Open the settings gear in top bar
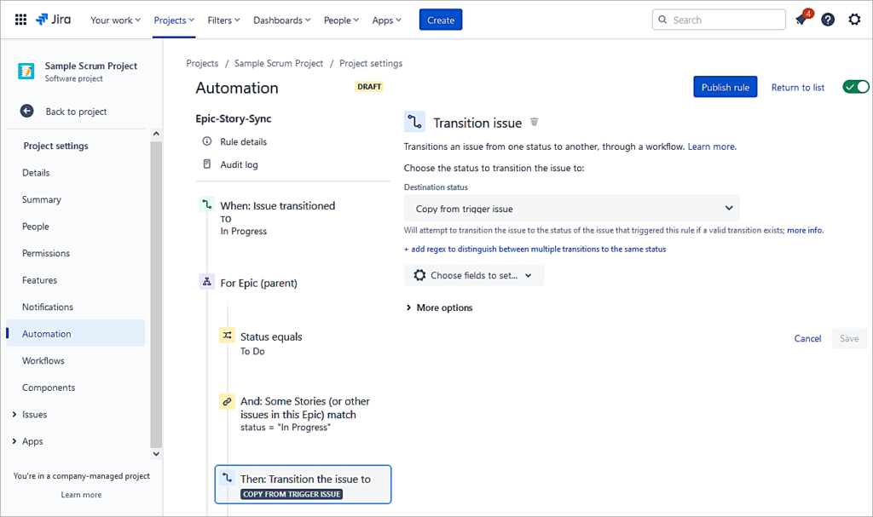Viewport: 873px width, 517px height. (854, 20)
